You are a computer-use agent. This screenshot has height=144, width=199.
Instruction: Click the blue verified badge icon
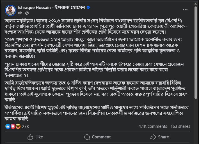[88, 8]
